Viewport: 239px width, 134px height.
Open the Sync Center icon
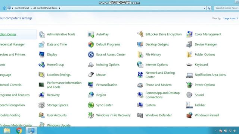point(91,105)
